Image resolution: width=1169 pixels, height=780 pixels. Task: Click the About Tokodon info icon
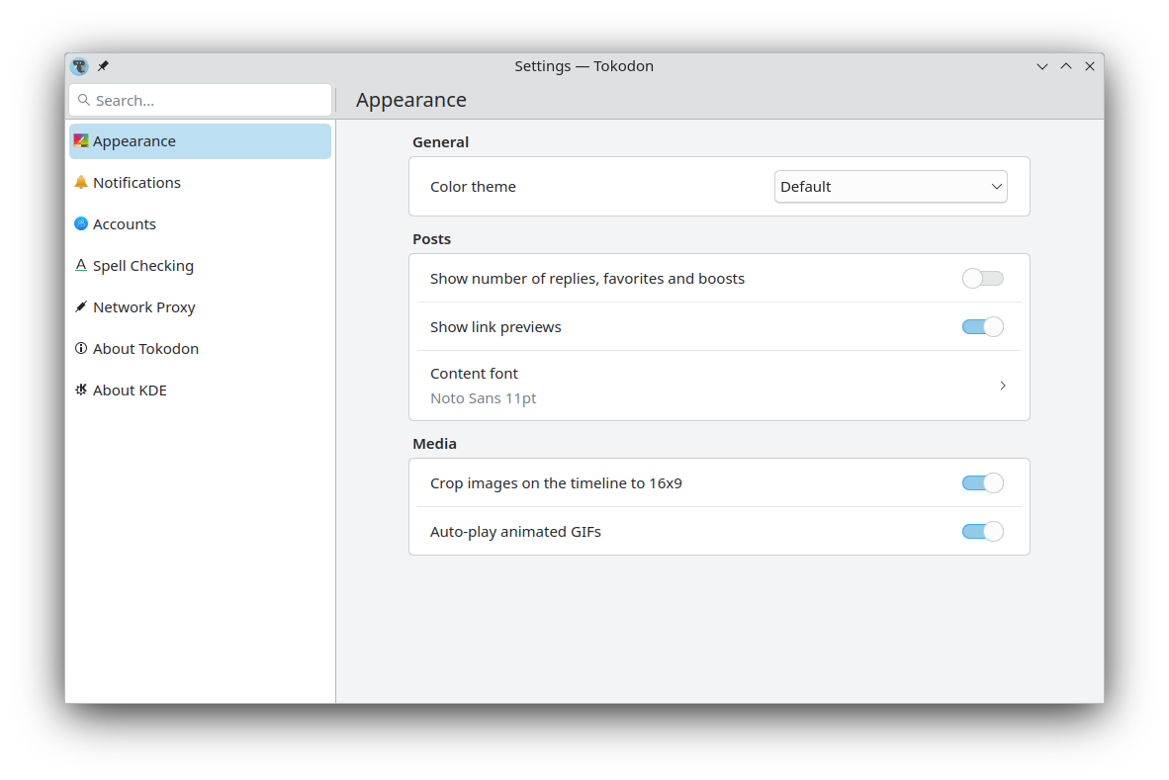pos(81,349)
